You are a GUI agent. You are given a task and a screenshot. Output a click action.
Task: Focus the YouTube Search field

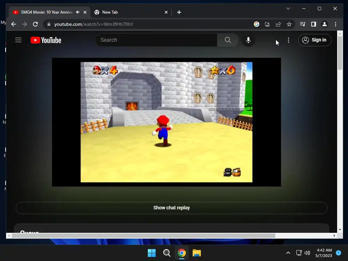click(156, 40)
